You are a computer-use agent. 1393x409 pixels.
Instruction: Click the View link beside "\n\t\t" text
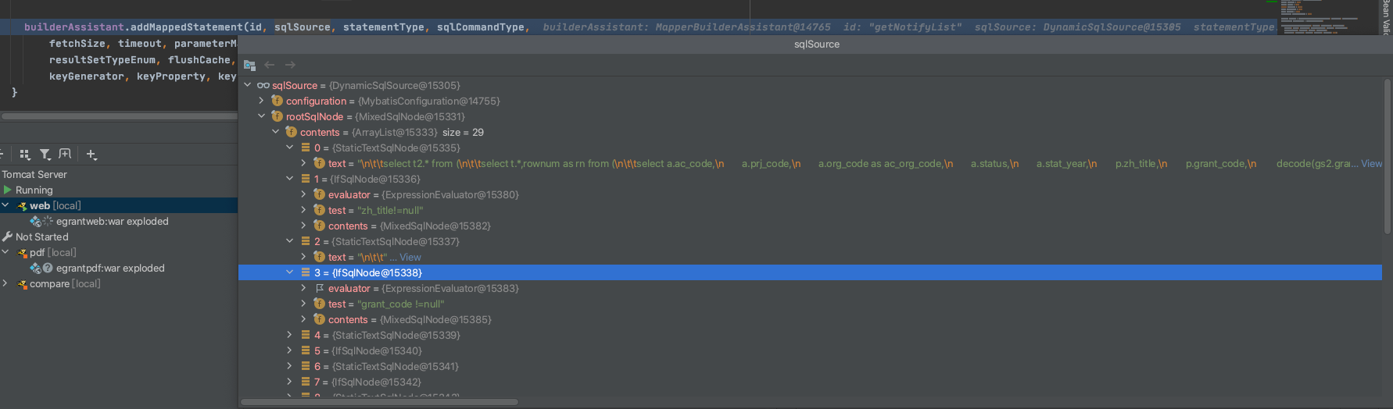coord(410,257)
